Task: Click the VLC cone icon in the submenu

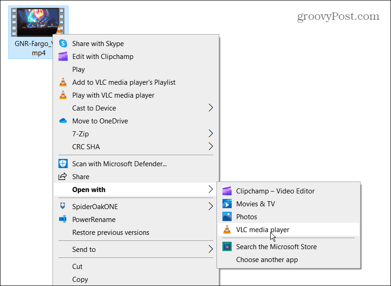Action: pyautogui.click(x=227, y=229)
